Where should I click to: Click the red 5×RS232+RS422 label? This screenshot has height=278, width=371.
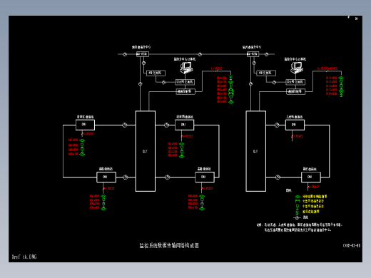pos(327,68)
